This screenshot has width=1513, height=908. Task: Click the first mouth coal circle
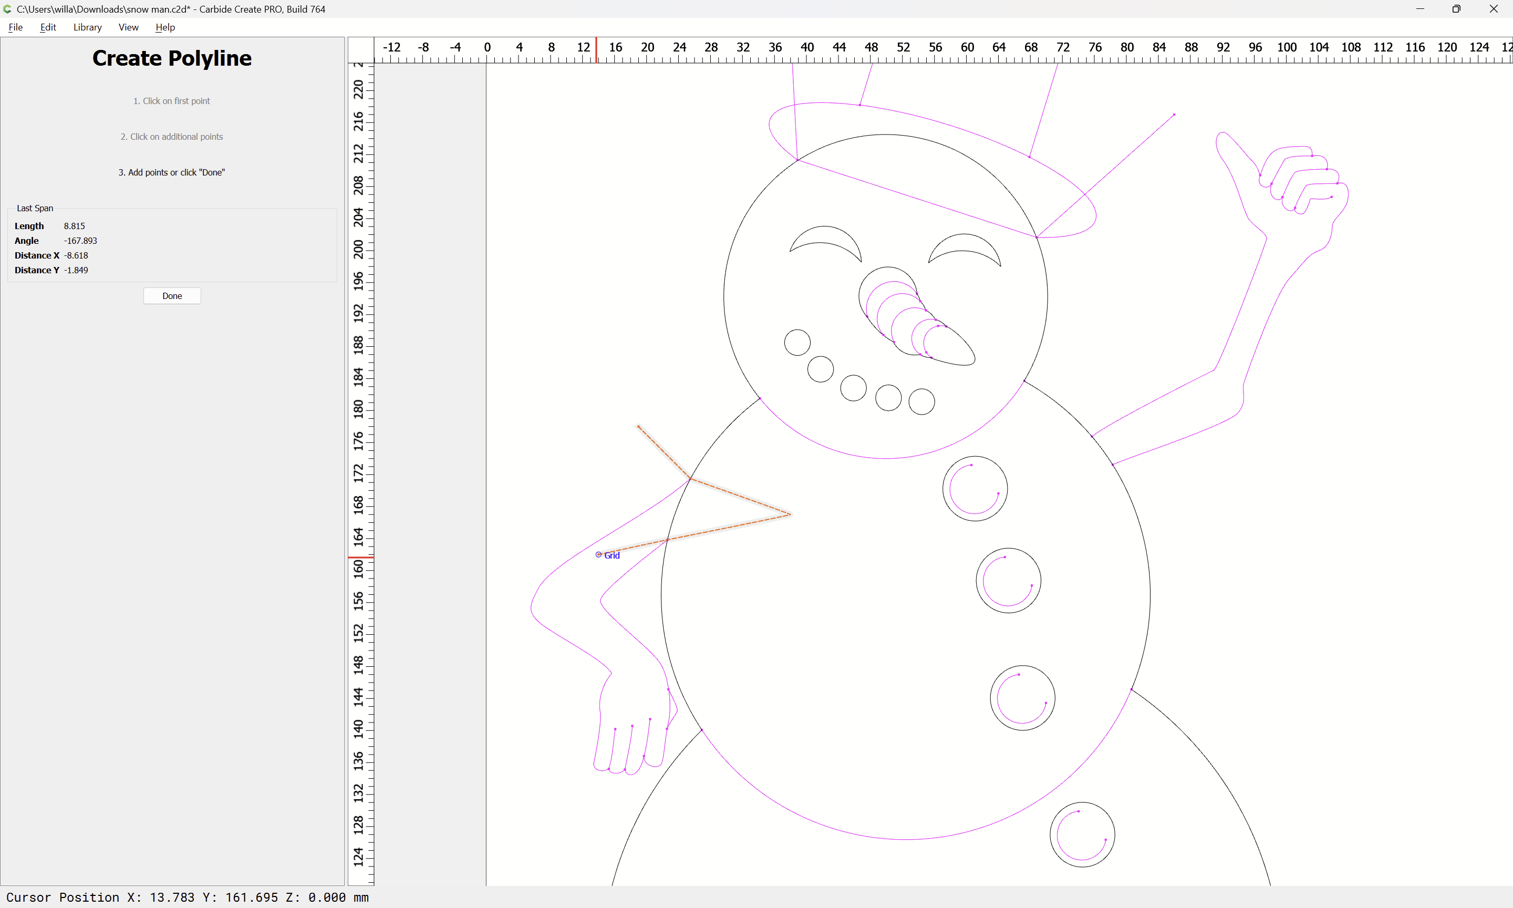(797, 342)
